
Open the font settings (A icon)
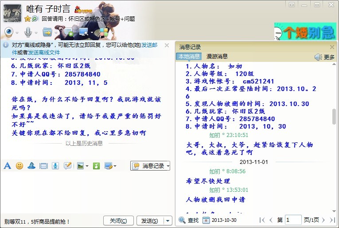(x=7, y=166)
